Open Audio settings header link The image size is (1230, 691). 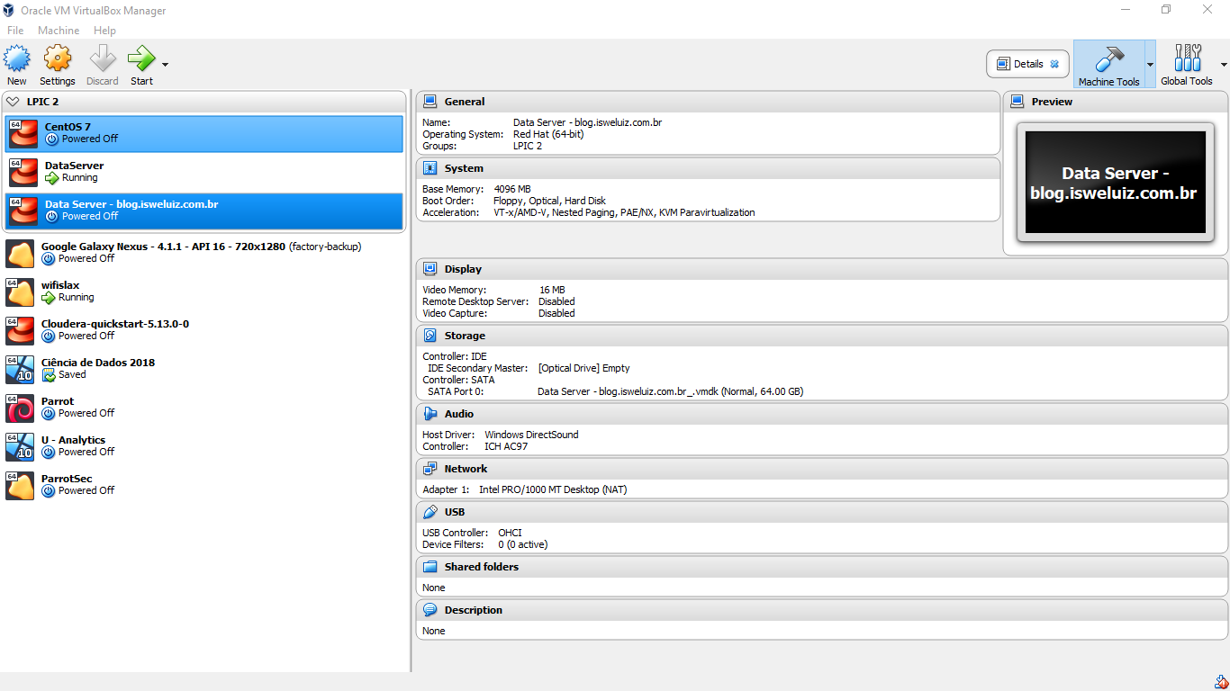pyautogui.click(x=459, y=414)
